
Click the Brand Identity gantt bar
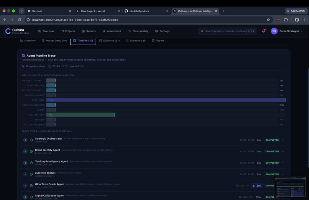tap(51, 85)
